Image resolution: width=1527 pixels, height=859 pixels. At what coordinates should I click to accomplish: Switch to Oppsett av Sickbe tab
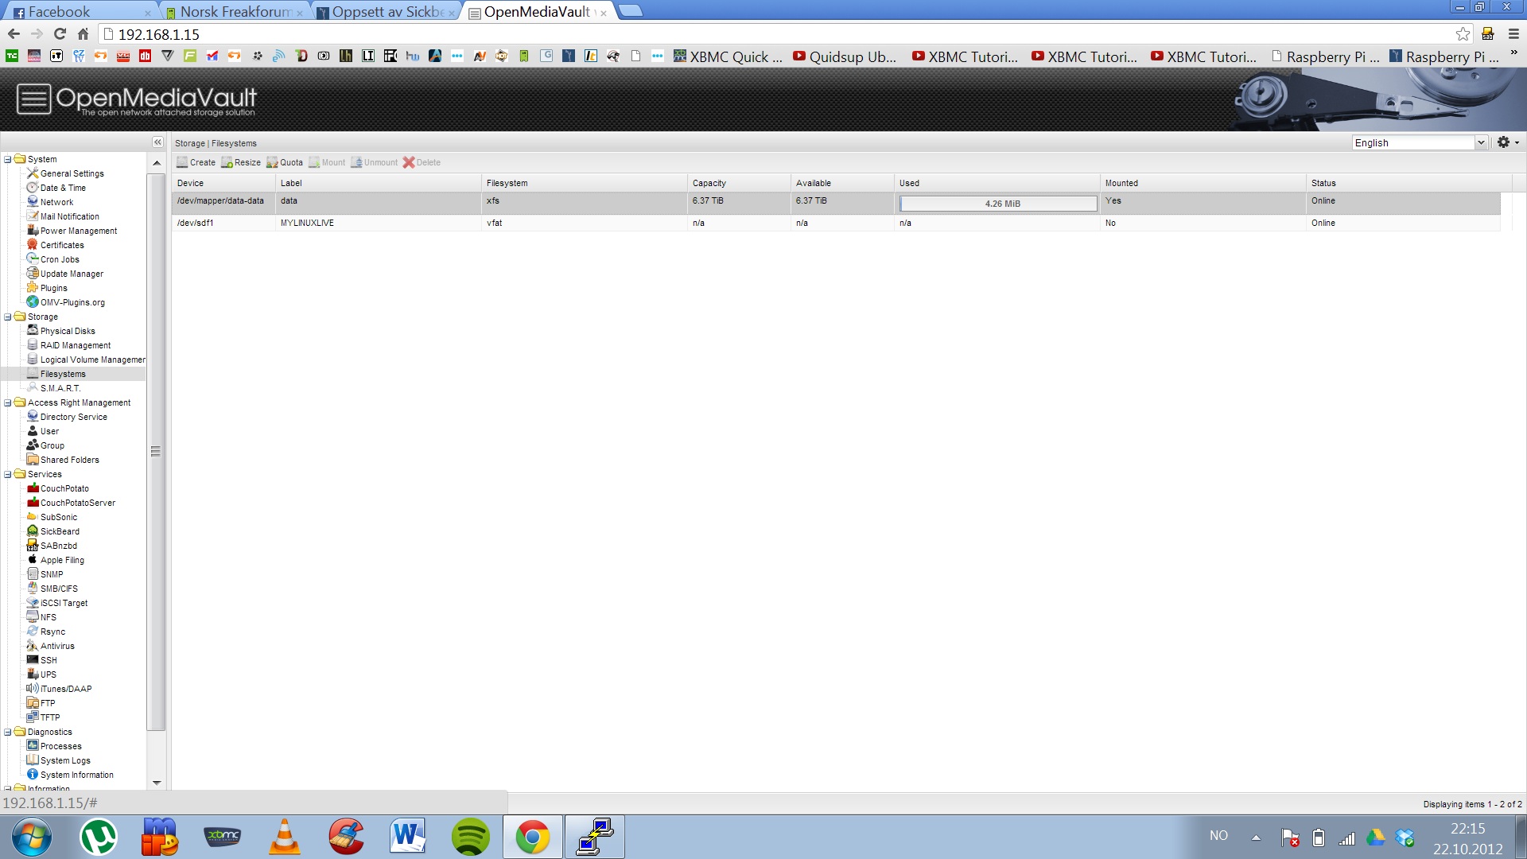387,12
